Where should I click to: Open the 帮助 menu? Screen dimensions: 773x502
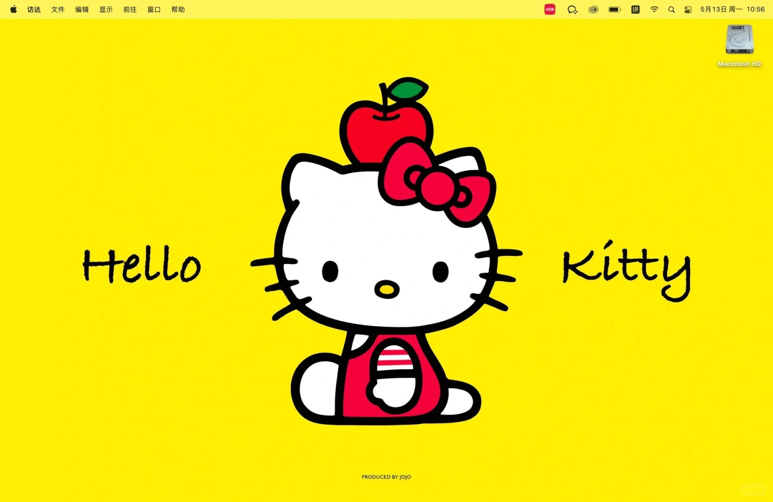click(x=178, y=9)
